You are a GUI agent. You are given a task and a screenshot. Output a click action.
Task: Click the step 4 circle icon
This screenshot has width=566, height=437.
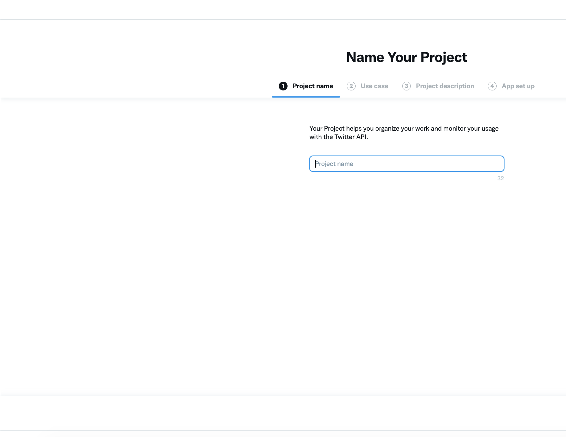[x=492, y=86]
